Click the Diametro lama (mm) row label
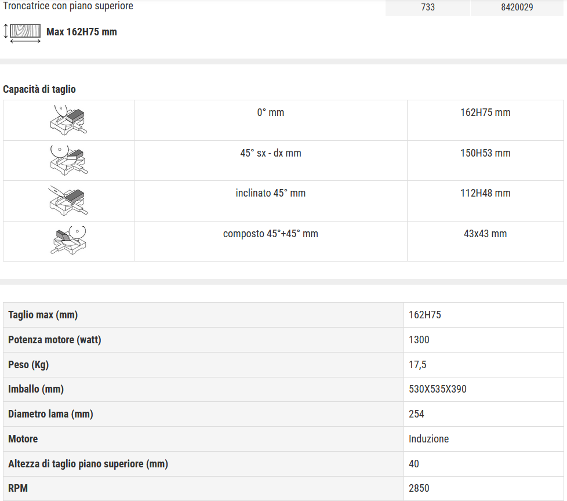 point(50,414)
